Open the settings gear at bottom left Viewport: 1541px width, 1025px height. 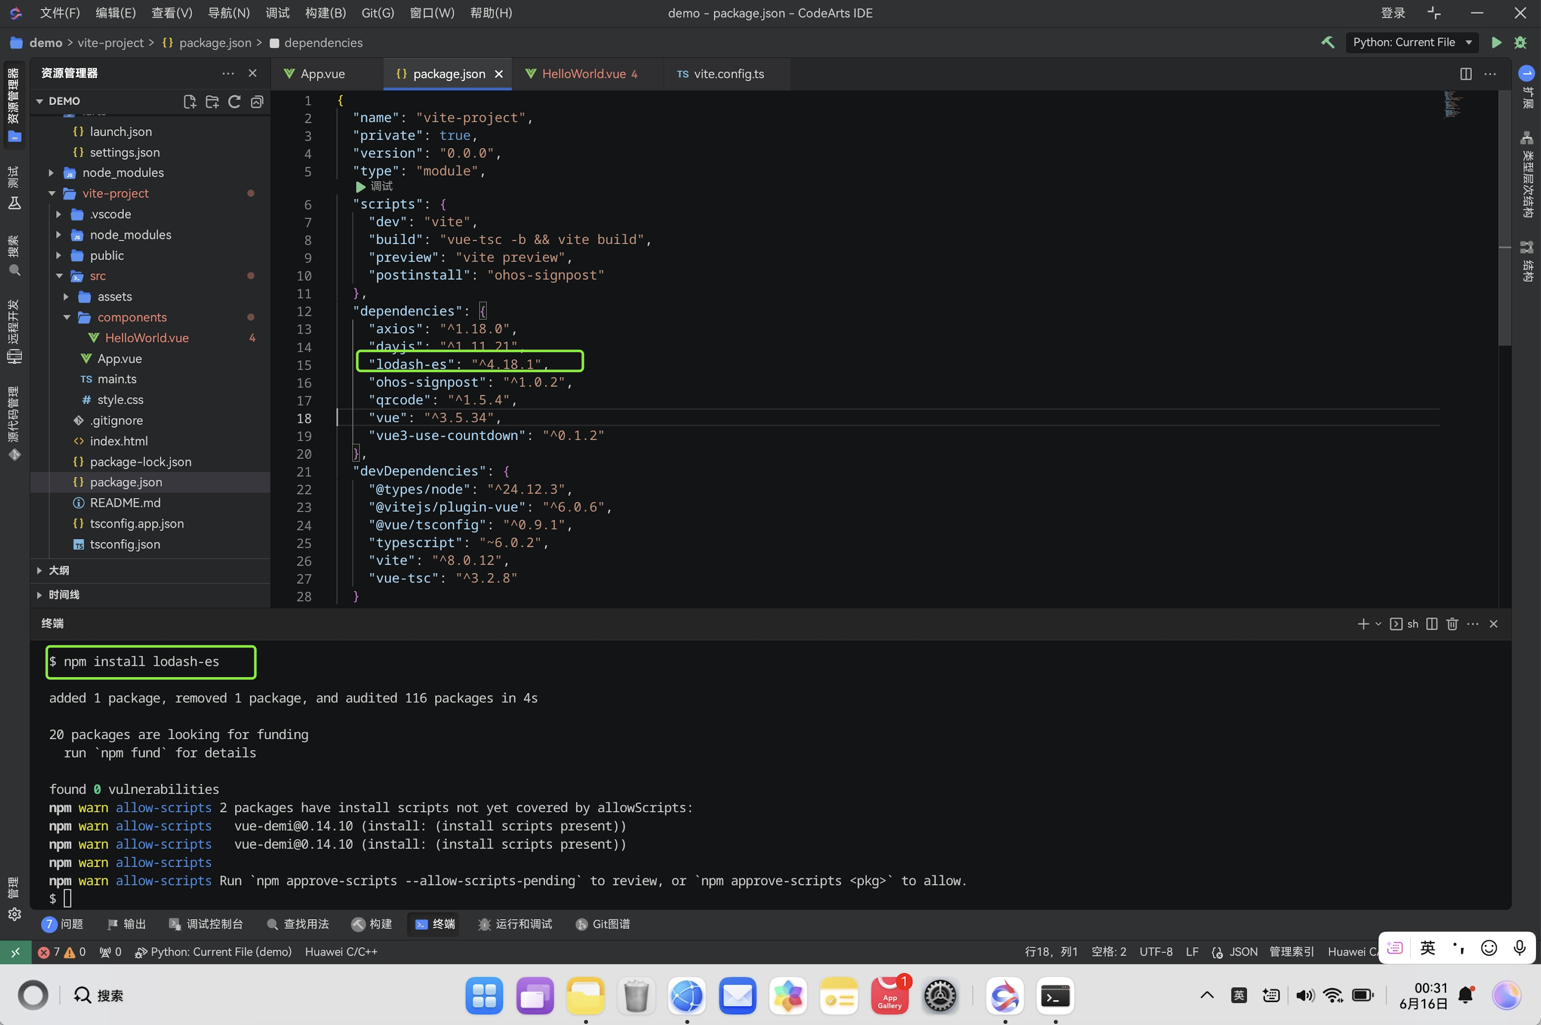click(x=14, y=914)
